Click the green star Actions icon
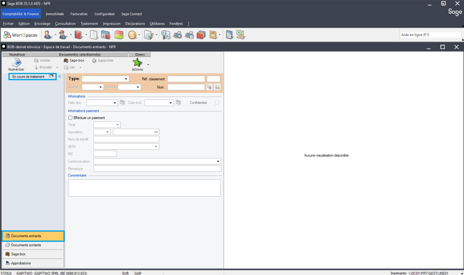 coord(137,62)
